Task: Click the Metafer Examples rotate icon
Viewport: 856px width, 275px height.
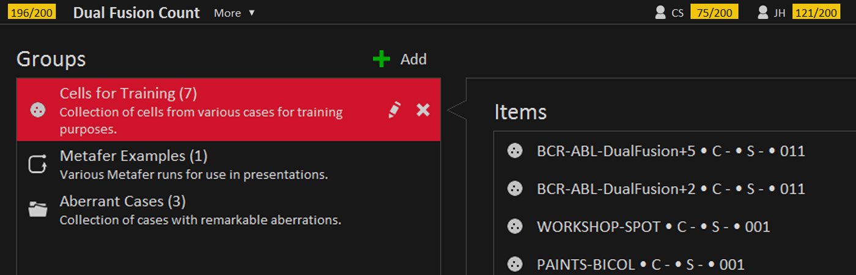Action: (38, 164)
